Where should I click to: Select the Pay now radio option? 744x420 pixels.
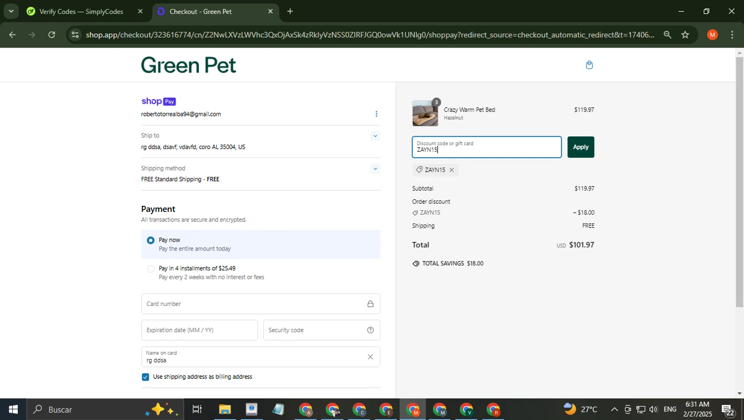click(x=150, y=240)
